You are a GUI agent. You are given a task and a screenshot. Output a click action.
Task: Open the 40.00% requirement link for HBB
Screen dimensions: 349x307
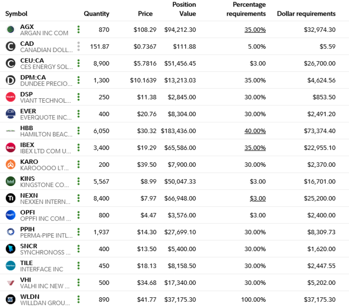tap(255, 131)
